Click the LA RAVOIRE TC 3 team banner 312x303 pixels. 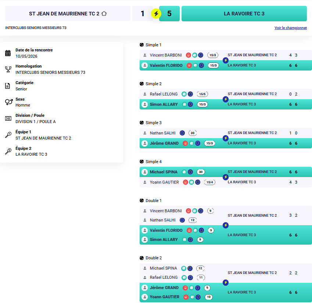(244, 14)
